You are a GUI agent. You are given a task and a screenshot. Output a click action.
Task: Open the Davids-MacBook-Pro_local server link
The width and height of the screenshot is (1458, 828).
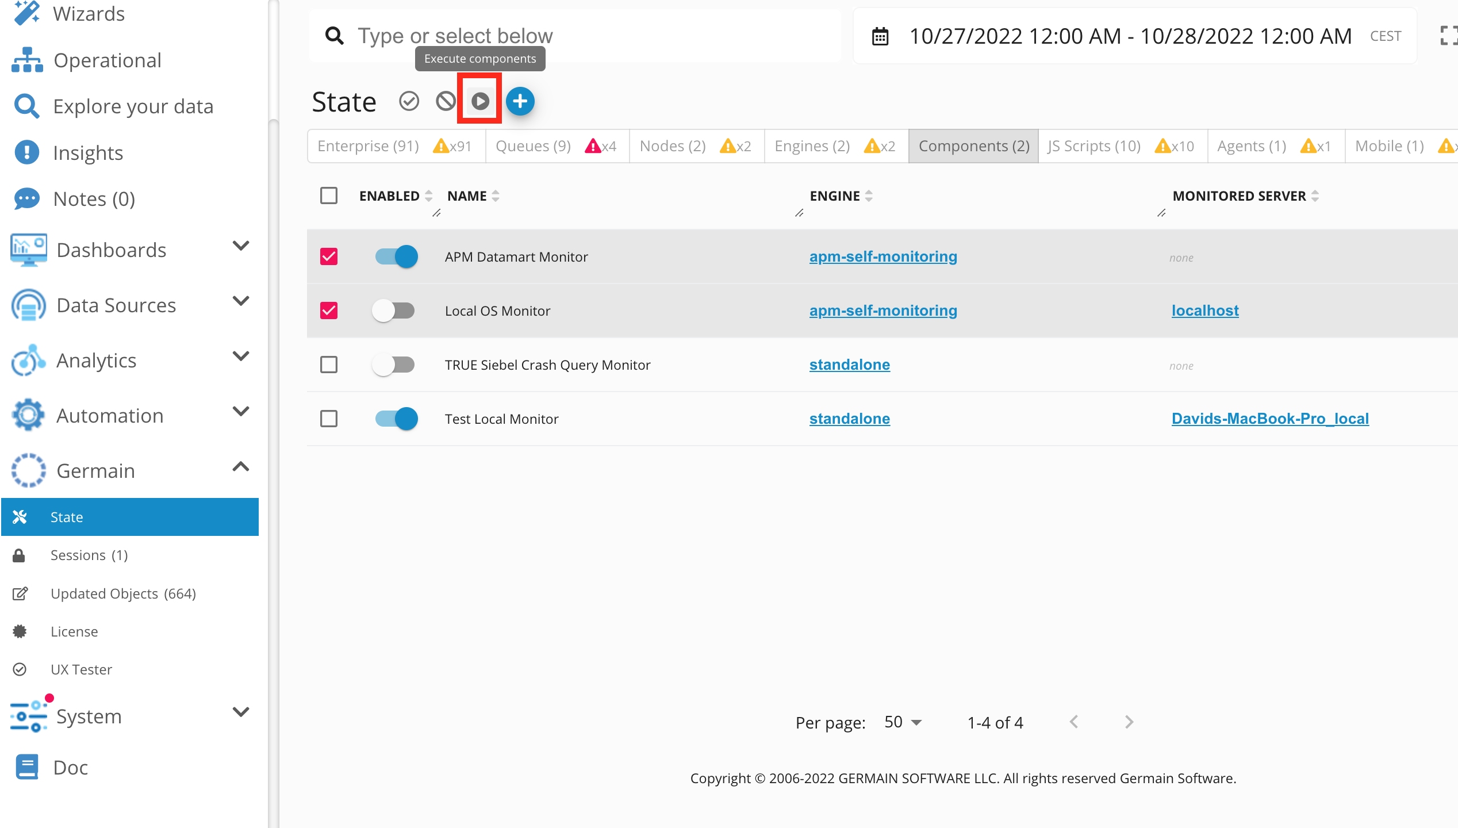(x=1270, y=419)
